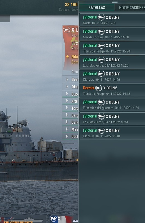145x223 pixels.
Task: Click destroyer icon in El camino del guerrero entry
Action: pyautogui.click(x=101, y=102)
